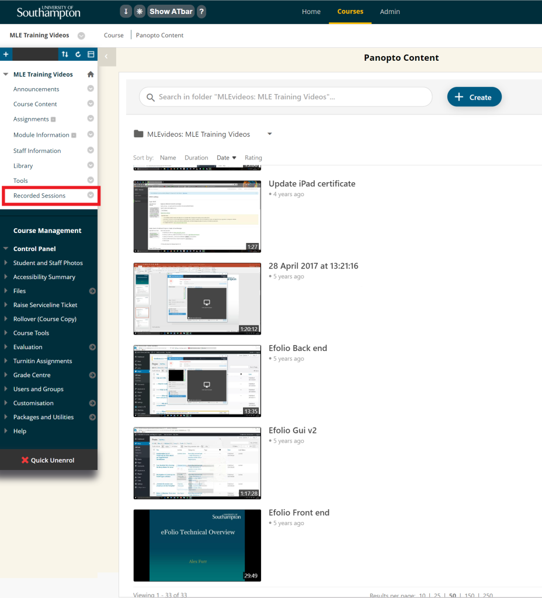Screen dimensions: 542x598
Task: Expand Turnitin Assignments section
Action: [x=6, y=360]
